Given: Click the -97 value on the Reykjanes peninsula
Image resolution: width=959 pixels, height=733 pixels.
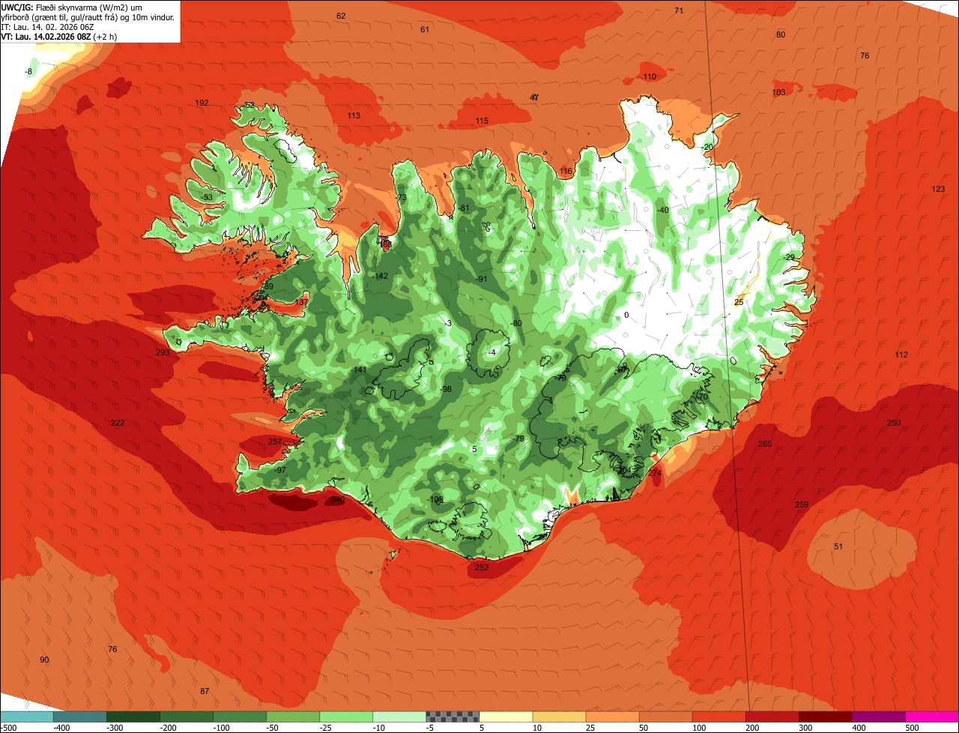Looking at the screenshot, I should click(x=280, y=469).
